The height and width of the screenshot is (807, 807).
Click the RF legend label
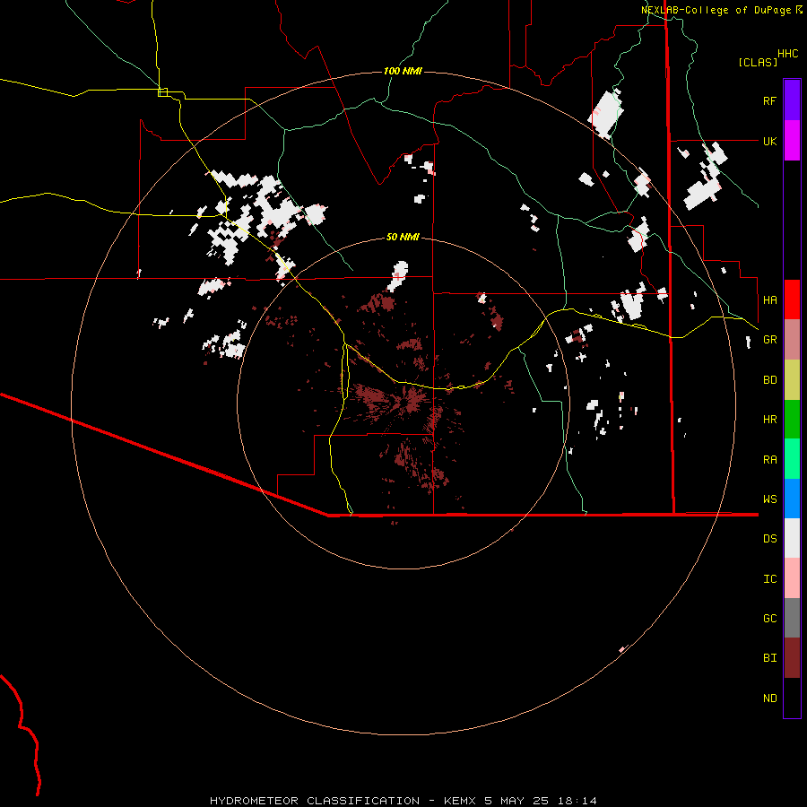(770, 100)
